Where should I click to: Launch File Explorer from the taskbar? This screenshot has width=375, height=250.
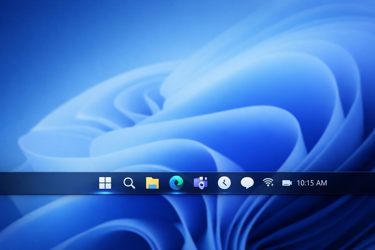point(152,183)
